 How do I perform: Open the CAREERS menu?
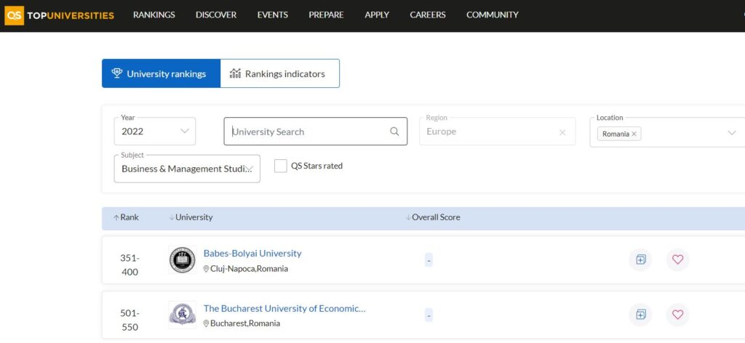[x=428, y=15]
